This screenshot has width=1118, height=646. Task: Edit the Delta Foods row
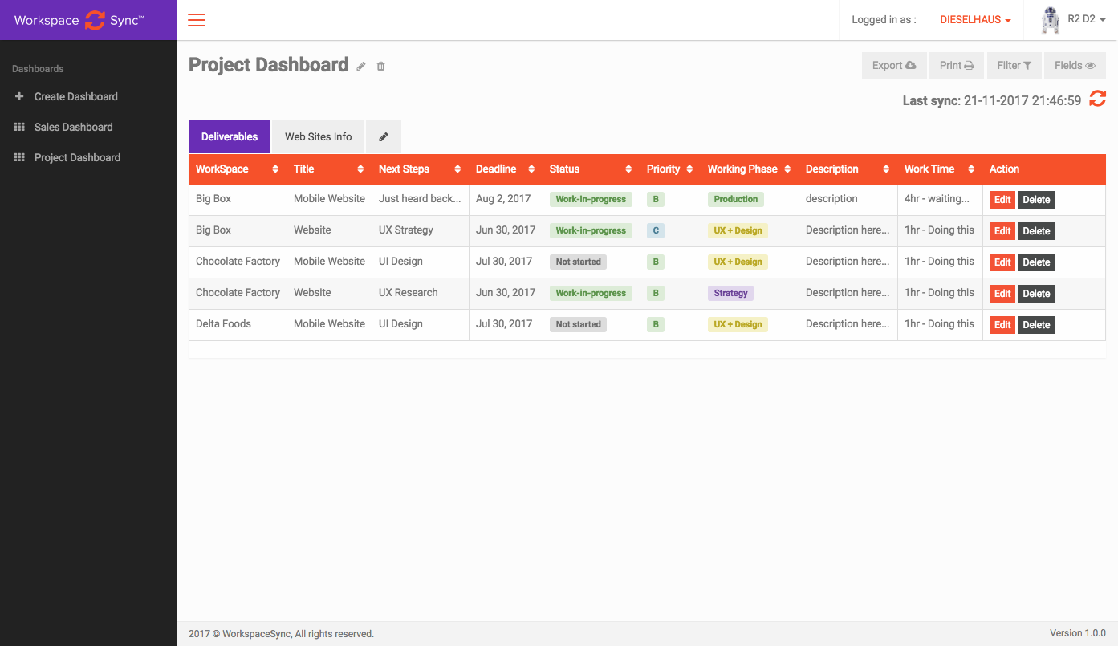pyautogui.click(x=1002, y=325)
